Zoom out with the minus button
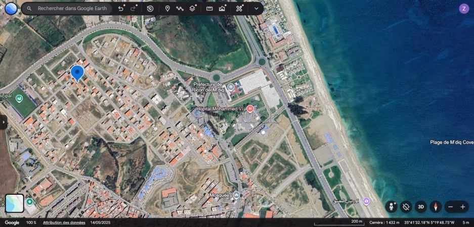This screenshot has width=474, height=227. tap(450, 207)
